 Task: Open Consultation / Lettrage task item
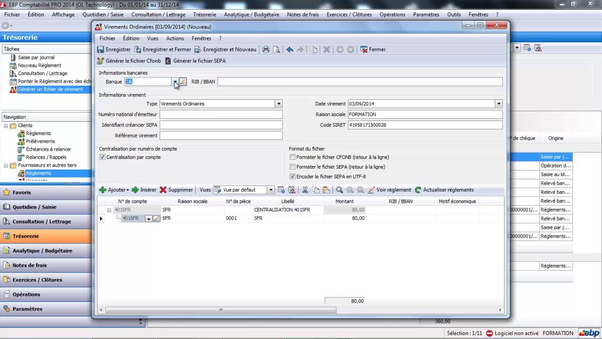(x=42, y=73)
